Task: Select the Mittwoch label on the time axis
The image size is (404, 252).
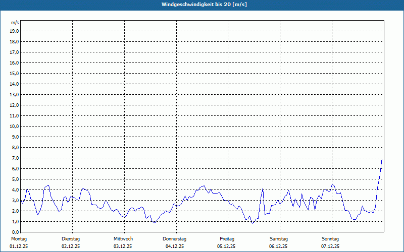Action: tap(123, 238)
